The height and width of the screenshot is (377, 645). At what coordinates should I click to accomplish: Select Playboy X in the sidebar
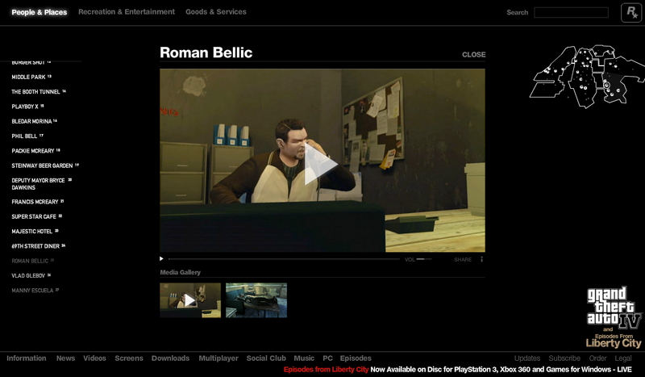[27, 107]
